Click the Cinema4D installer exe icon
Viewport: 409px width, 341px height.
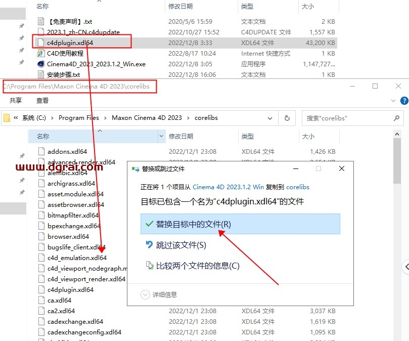point(41,64)
